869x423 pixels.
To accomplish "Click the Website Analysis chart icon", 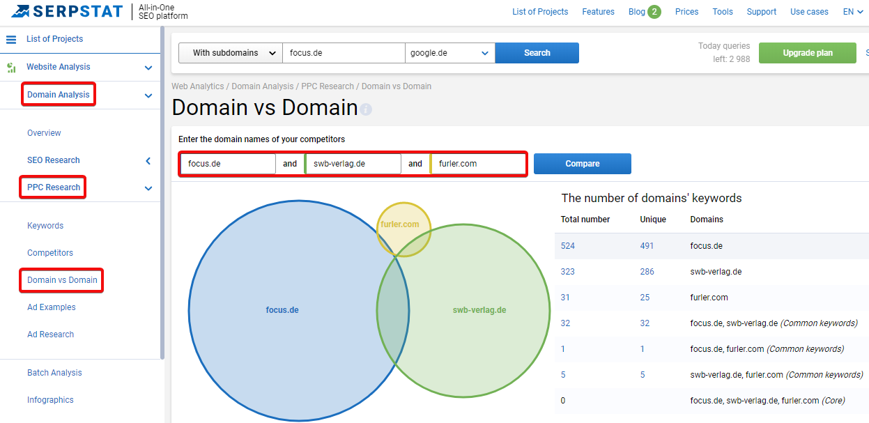I will pos(11,68).
